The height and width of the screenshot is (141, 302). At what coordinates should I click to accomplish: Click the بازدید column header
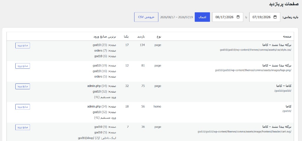(141, 36)
